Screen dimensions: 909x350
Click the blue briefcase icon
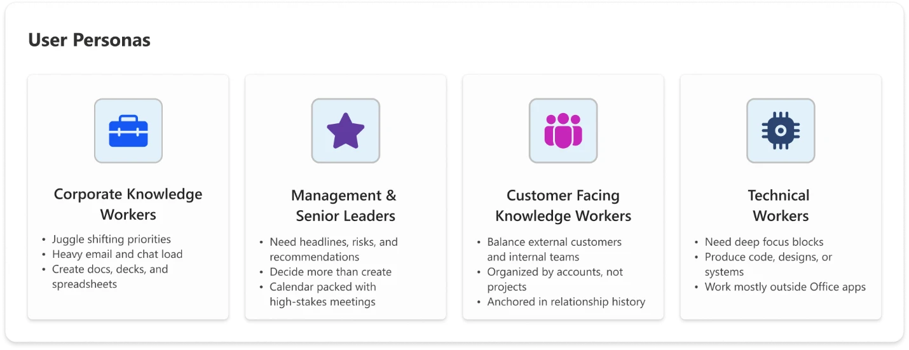(x=128, y=131)
